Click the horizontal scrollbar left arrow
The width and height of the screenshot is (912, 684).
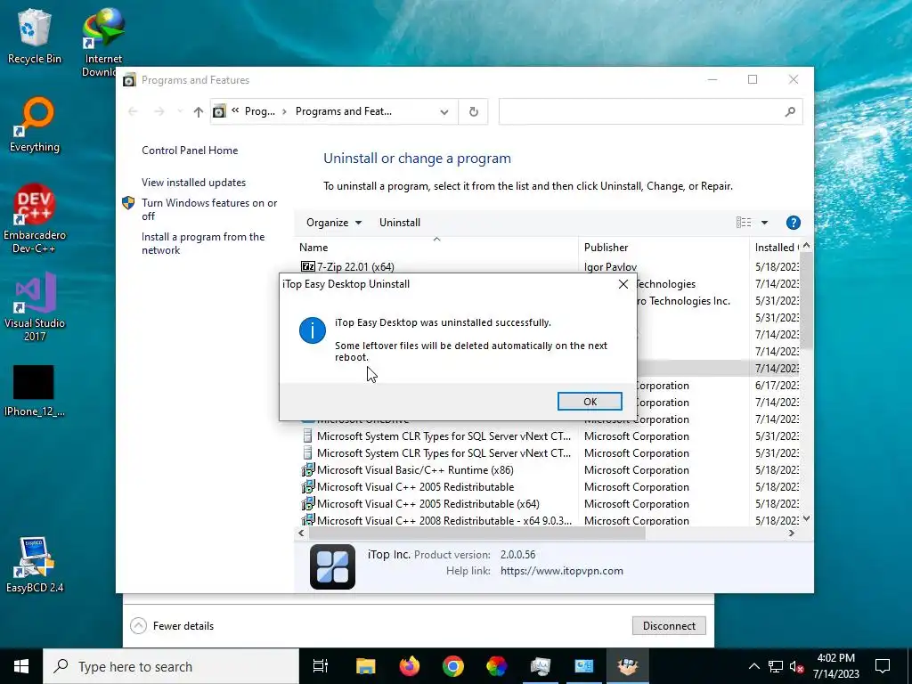click(x=301, y=533)
